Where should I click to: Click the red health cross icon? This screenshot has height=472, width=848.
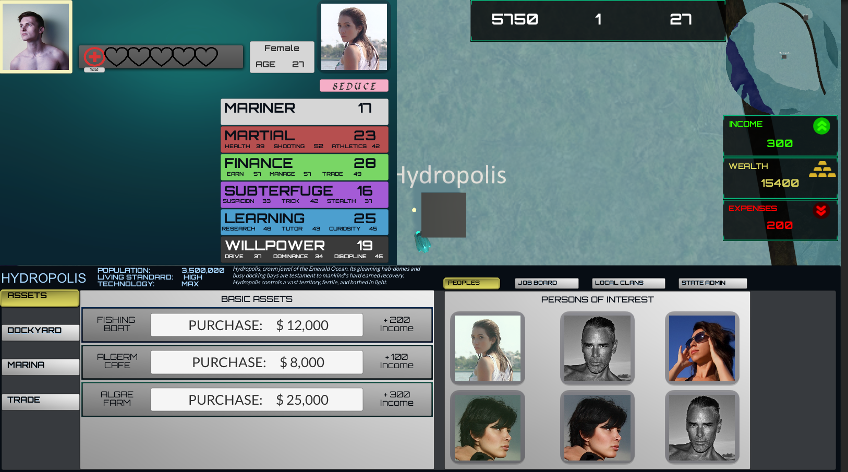pos(94,57)
